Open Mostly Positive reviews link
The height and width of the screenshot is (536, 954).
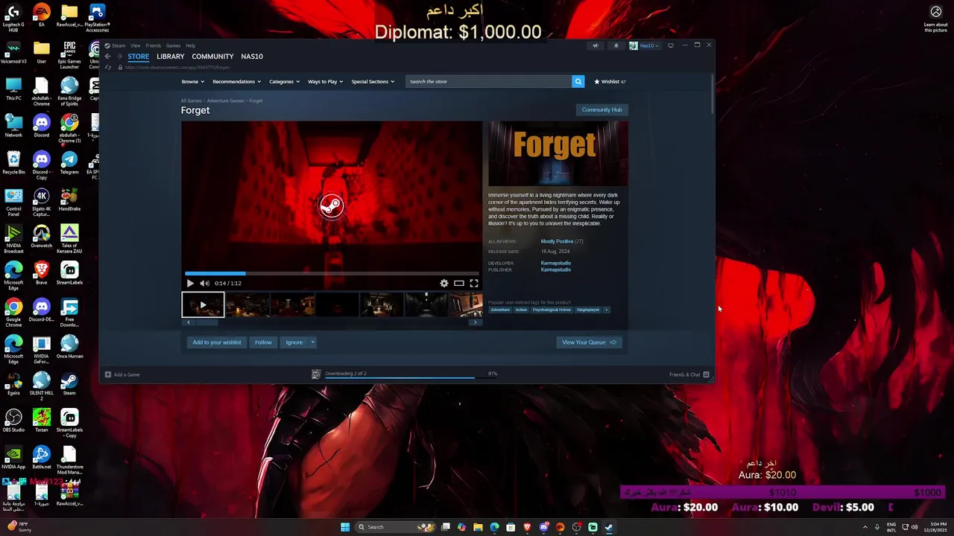click(x=557, y=241)
